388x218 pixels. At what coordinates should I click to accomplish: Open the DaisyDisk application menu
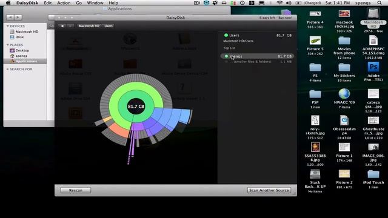[x=27, y=3]
